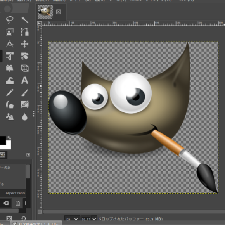Select the Clone stamp tool
This screenshot has height=225, width=225.
click(x=10, y=117)
